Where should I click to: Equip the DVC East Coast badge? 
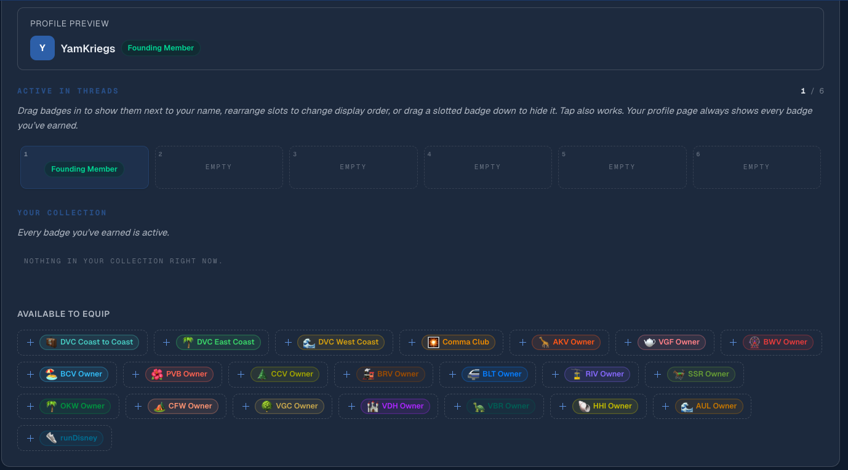(218, 342)
